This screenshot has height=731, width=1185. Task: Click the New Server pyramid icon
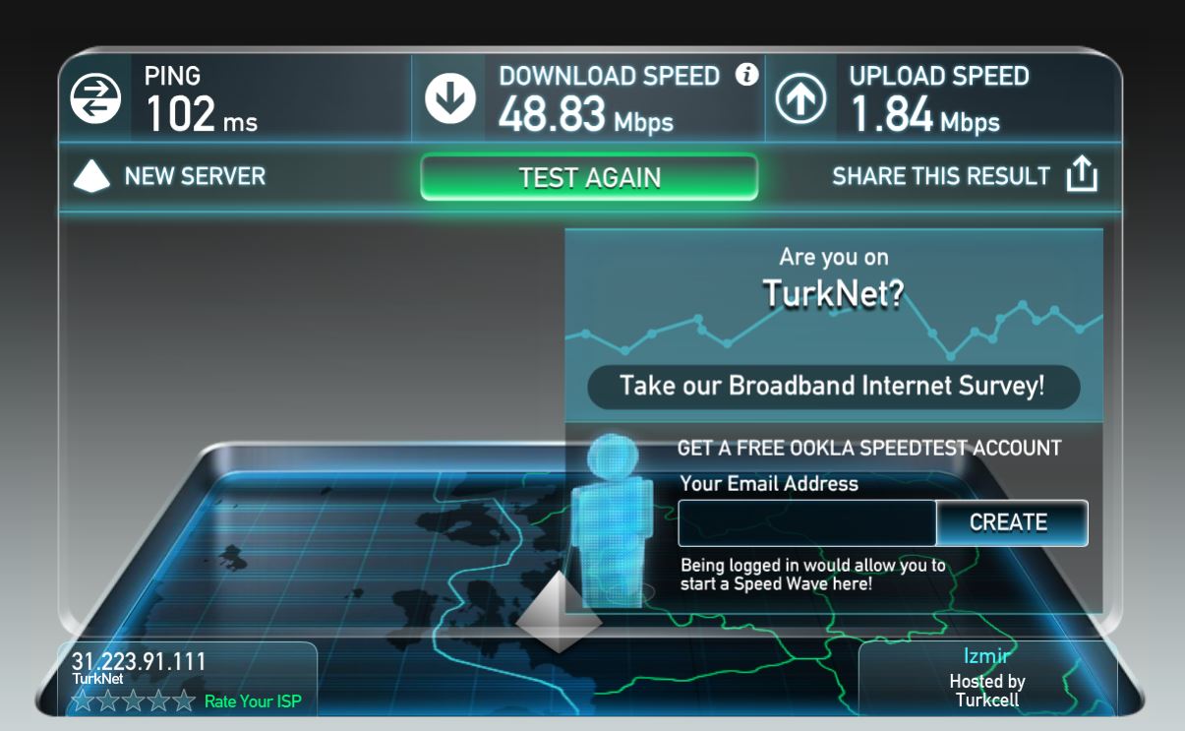pyautogui.click(x=92, y=177)
